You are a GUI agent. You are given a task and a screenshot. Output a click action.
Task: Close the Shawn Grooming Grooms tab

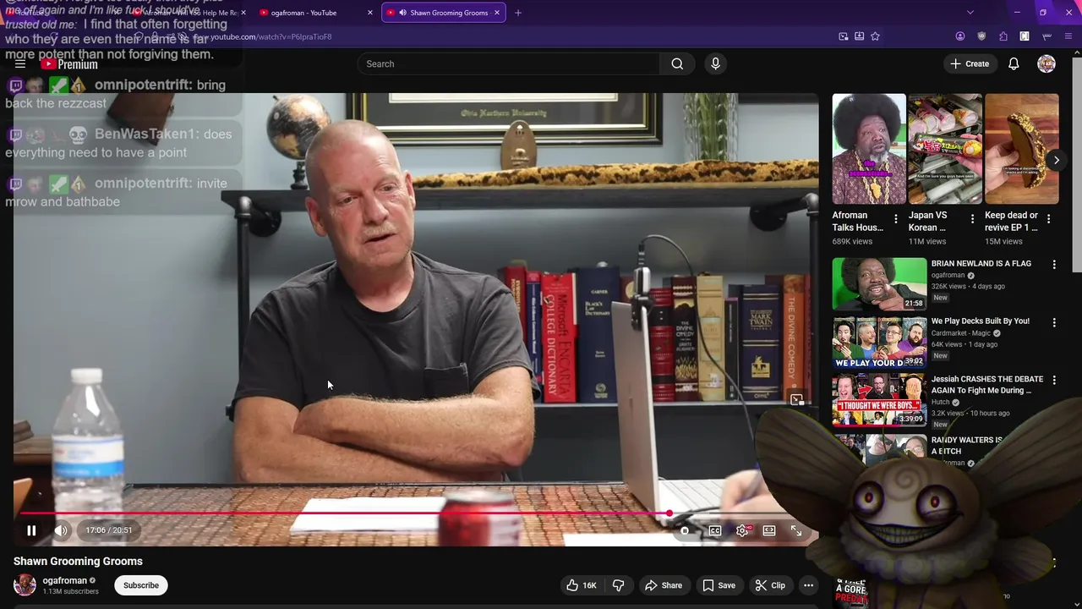(497, 13)
